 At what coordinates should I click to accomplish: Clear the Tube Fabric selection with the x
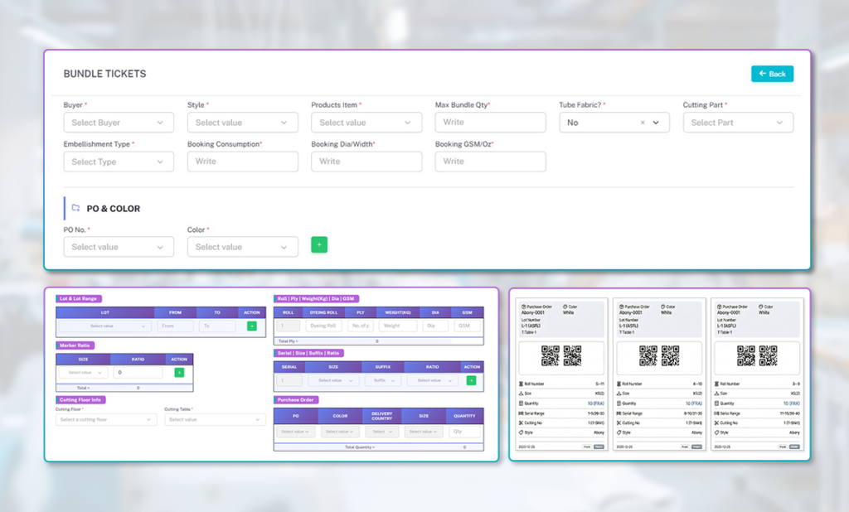point(643,123)
